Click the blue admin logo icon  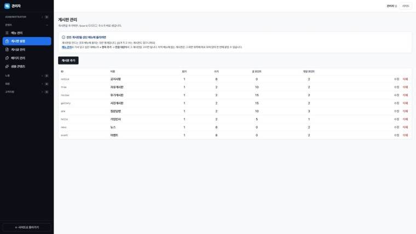pos(7,6)
